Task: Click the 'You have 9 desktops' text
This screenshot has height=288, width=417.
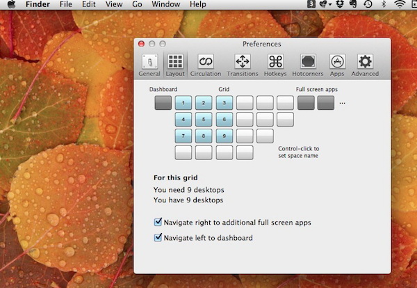Action: click(x=188, y=200)
